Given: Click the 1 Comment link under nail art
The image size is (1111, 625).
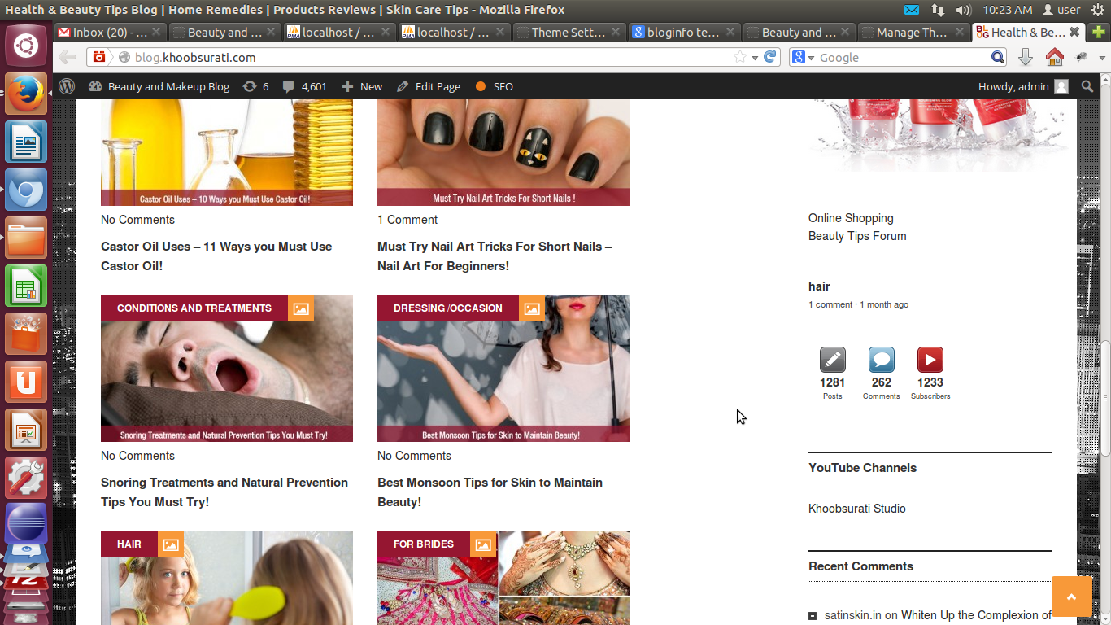Looking at the screenshot, I should coord(407,220).
